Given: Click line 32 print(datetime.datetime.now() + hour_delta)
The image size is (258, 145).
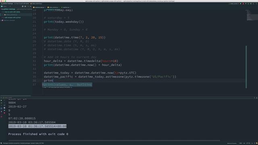Looking at the screenshot, I should tap(83, 65).
